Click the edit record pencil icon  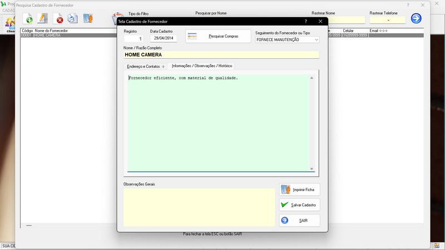[x=42, y=19]
